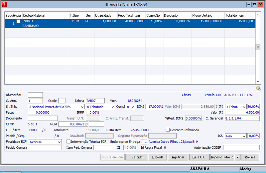
Task: Tick the checkbox on item row 390481
Action: [18, 21]
